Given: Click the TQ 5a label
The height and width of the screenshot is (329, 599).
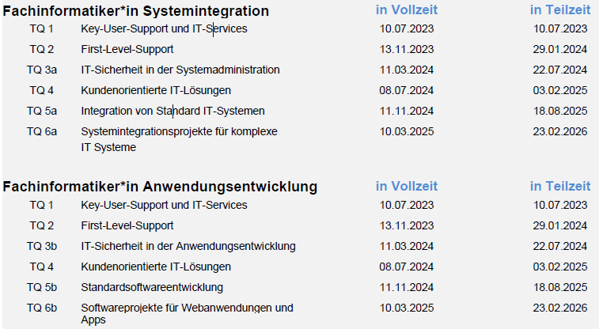Looking at the screenshot, I should [41, 111].
